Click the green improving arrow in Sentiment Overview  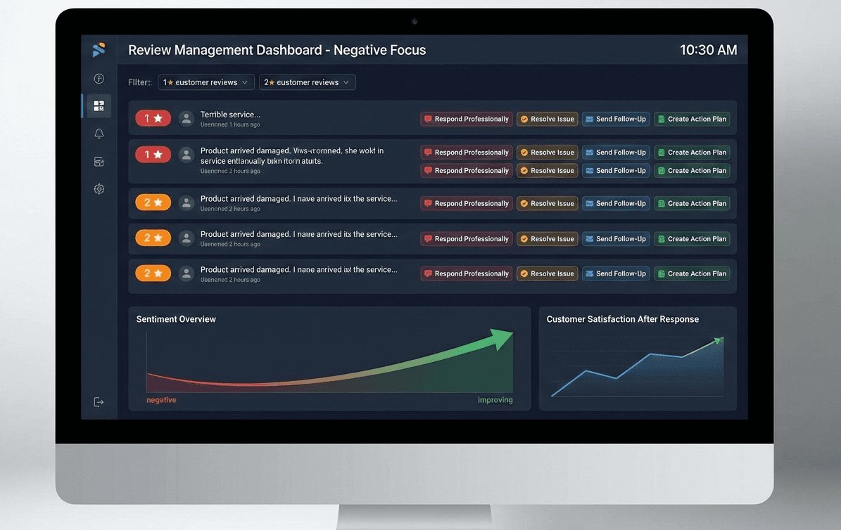pos(498,340)
